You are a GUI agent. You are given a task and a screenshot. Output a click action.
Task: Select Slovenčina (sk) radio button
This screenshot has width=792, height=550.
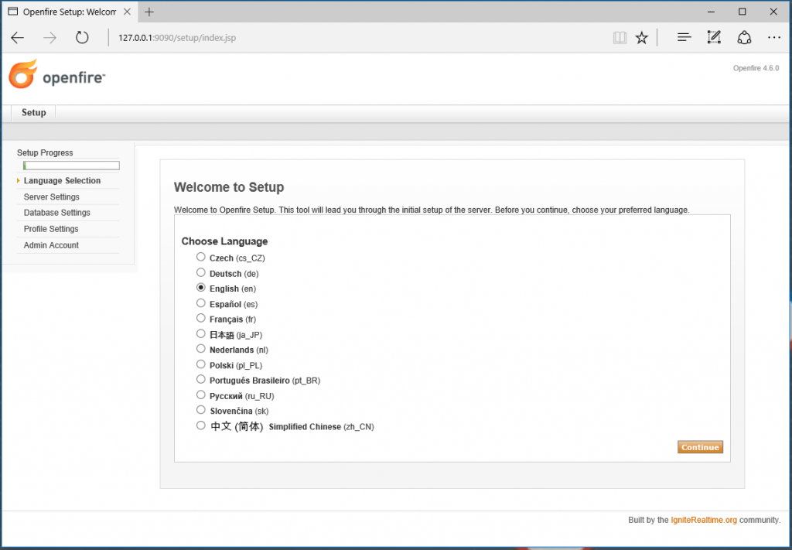201,410
